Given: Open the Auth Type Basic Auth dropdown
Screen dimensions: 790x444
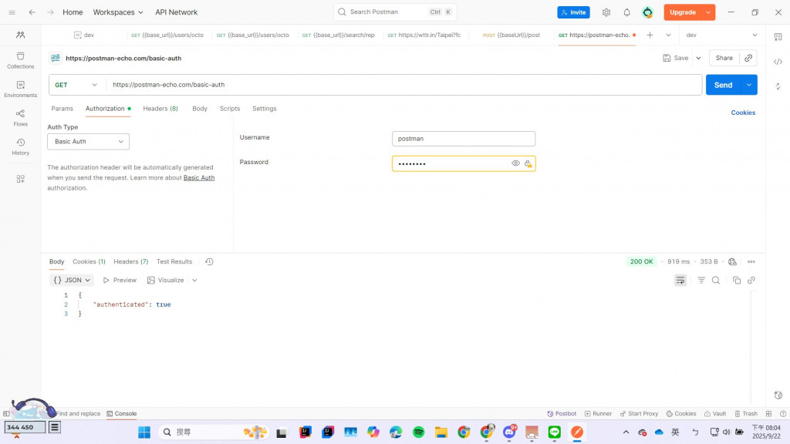Looking at the screenshot, I should [x=88, y=142].
